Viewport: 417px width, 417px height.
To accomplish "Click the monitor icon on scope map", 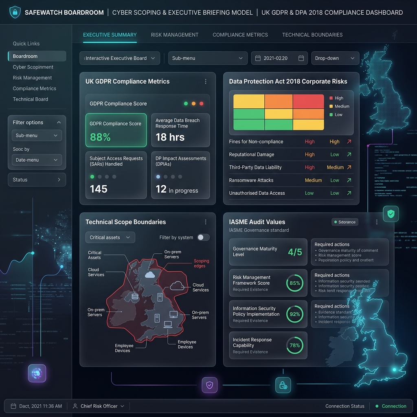I will click(x=173, y=314).
